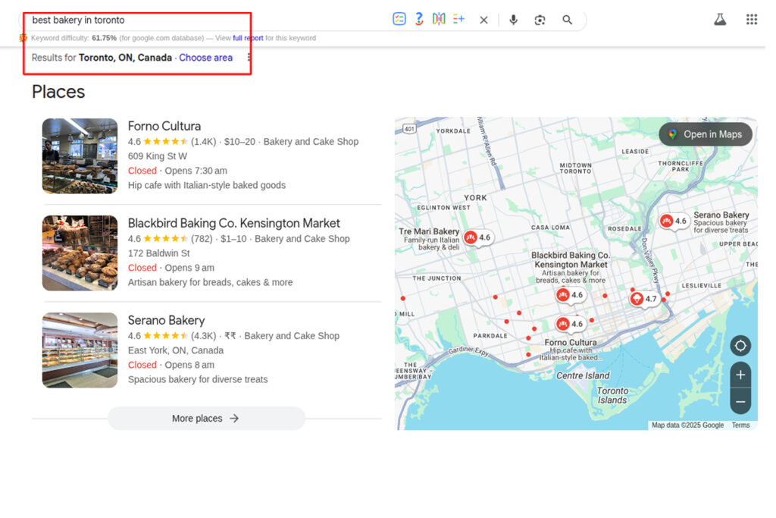The image size is (776, 518).
Task: Open the three-dot menu beside Choose area
Action: 249,58
